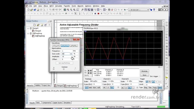Viewport: 194px width, 109px height.
Task: Open the Components spreadsheet tab
Action: tap(46, 103)
